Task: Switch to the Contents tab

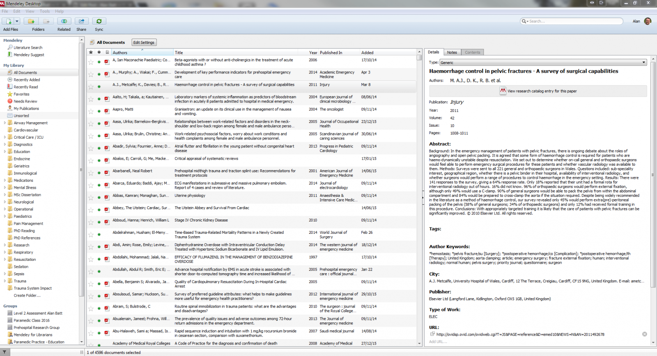Action: (472, 52)
